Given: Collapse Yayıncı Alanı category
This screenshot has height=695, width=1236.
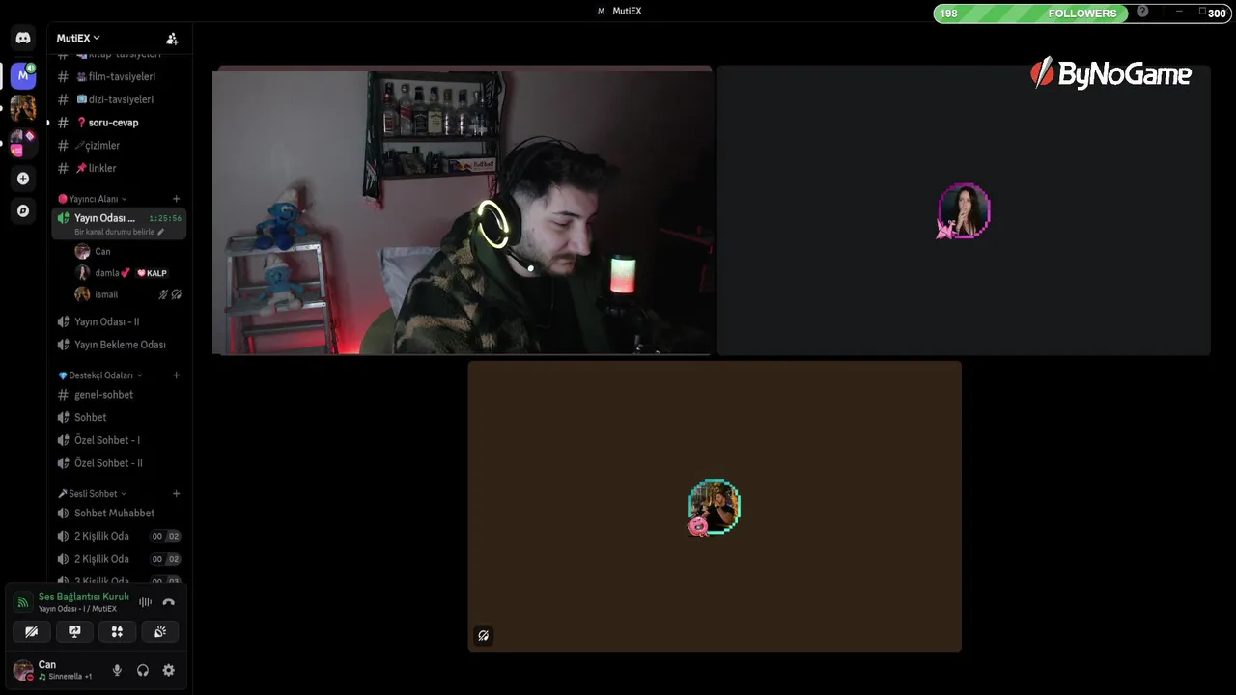Looking at the screenshot, I should 94,199.
